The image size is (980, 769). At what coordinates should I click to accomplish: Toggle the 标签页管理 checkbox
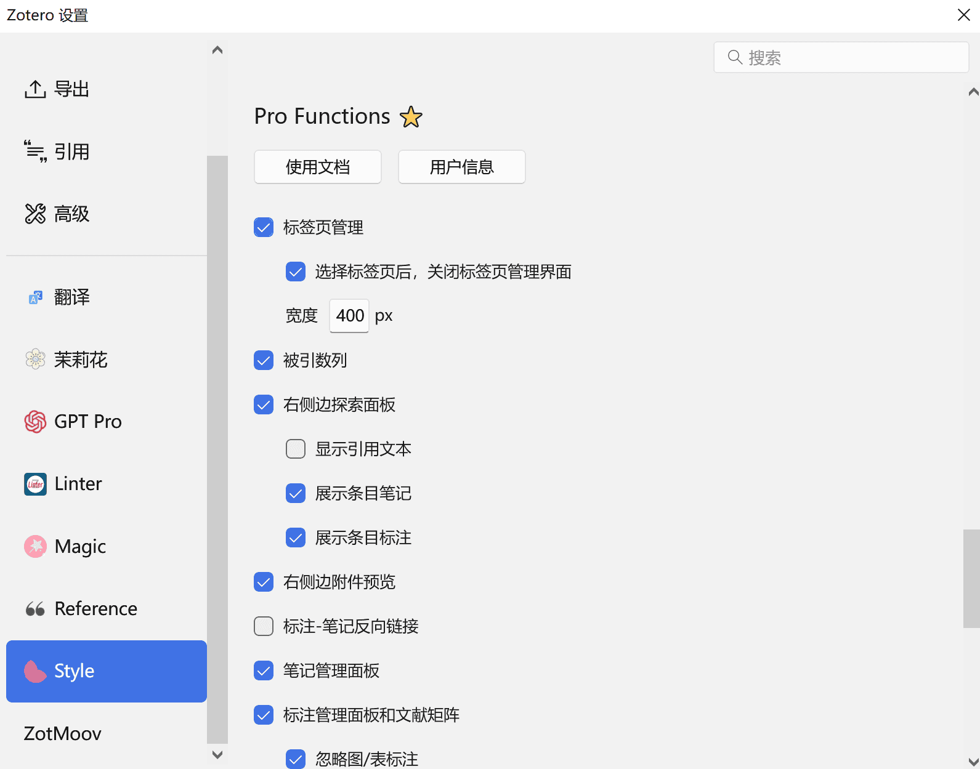[264, 227]
